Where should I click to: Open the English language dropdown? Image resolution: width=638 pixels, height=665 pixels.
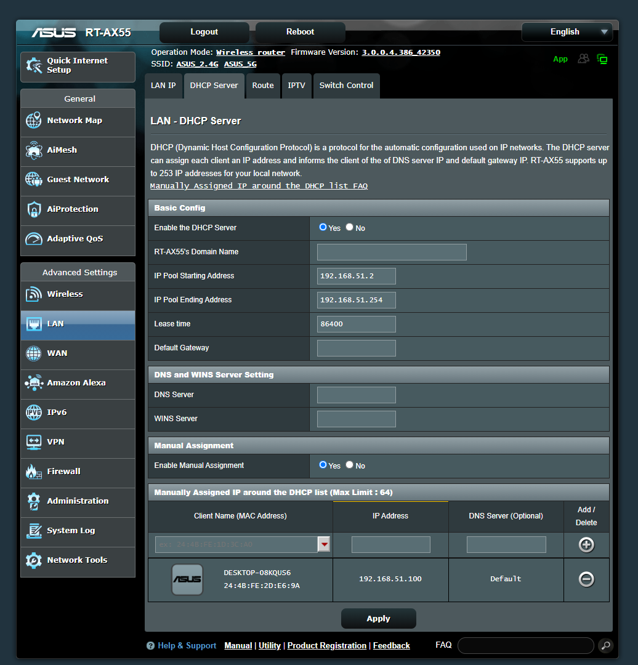coord(567,32)
